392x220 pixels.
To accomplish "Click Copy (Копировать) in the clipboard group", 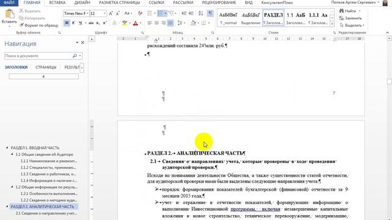I will pyautogui.click(x=32, y=18).
